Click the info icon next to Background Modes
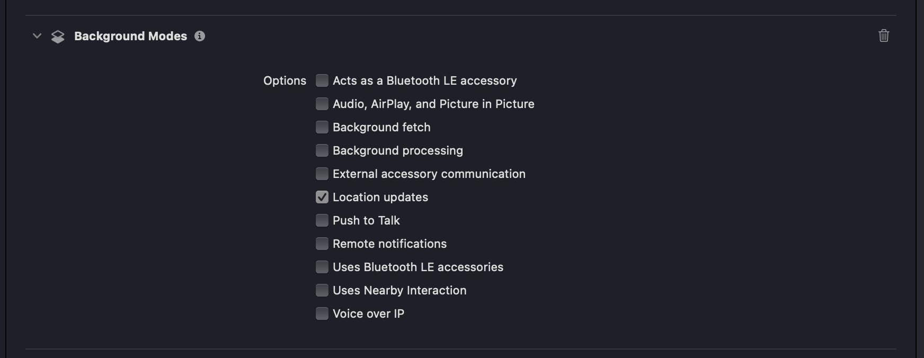This screenshot has width=924, height=358. point(200,36)
